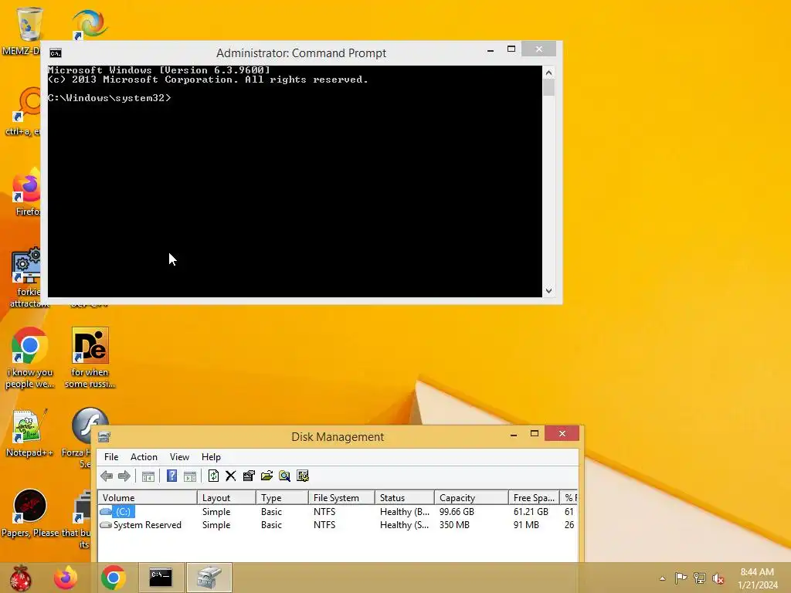Click the Explore magnifier icon in Disk Management toolbar
The height and width of the screenshot is (593, 791).
click(x=284, y=476)
